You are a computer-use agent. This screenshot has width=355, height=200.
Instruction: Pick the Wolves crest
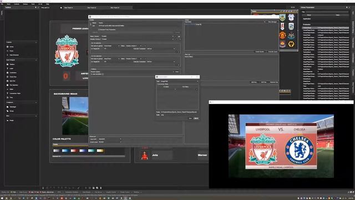291,44
